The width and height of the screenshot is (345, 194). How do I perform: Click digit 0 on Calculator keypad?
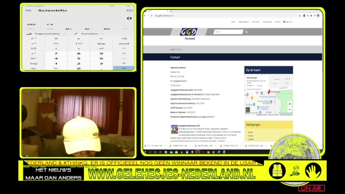pyautogui.click(x=79, y=68)
